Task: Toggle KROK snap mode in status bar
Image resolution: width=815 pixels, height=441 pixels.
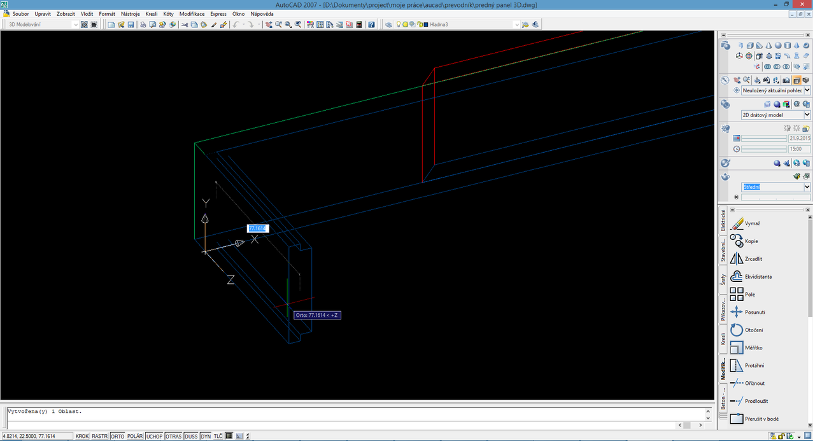Action: pyautogui.click(x=82, y=436)
